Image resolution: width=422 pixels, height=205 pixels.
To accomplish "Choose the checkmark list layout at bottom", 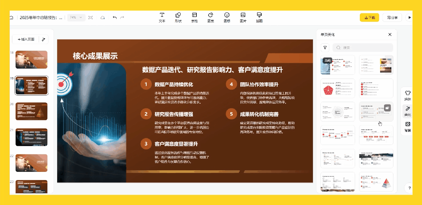I will (338, 182).
